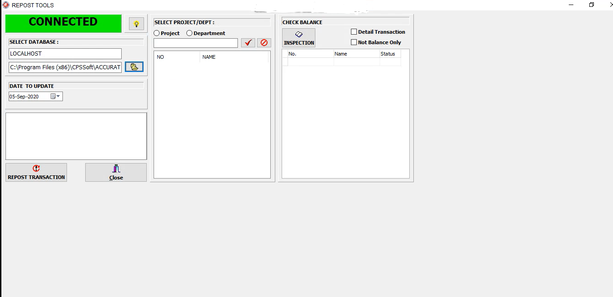Open the database folder browse icon
Screen dimensions: 613x297
134,67
